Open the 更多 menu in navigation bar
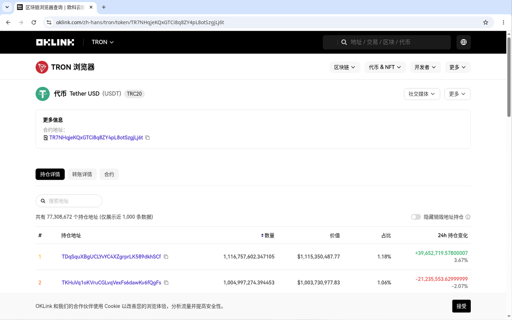512x320 pixels. (x=458, y=67)
